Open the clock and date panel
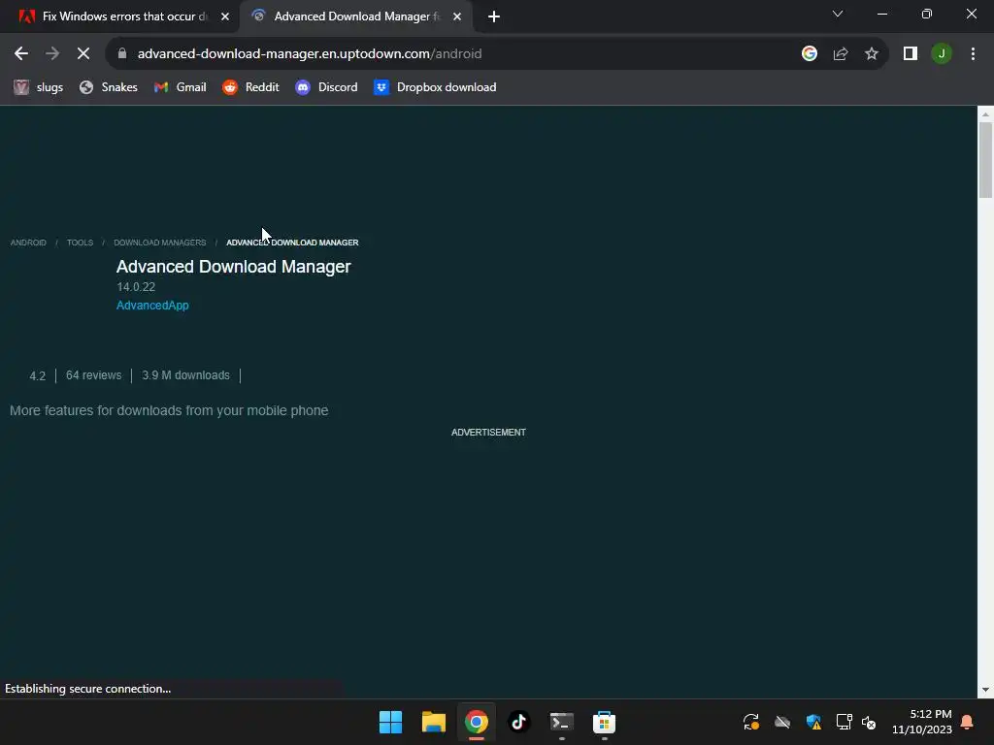The height and width of the screenshot is (745, 994). pos(922,722)
